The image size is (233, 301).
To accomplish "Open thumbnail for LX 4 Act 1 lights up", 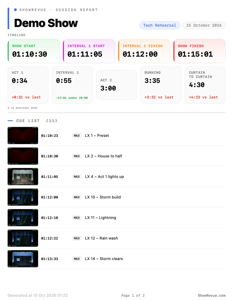I will pos(23,177).
